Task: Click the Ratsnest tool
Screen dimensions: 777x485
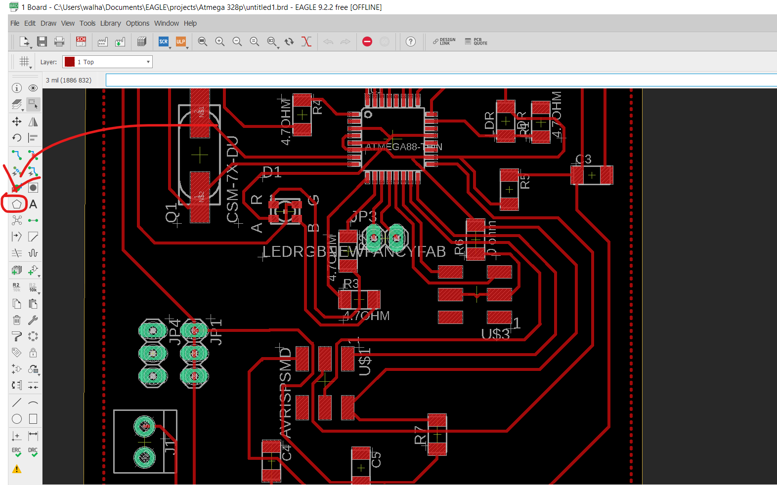Action: pyautogui.click(x=17, y=220)
